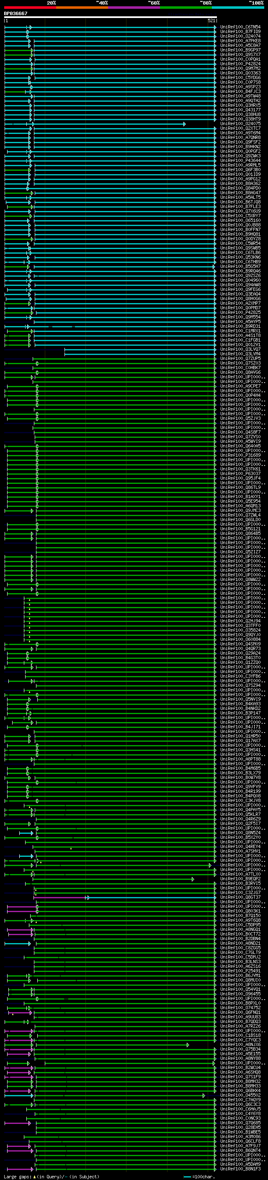This screenshot has height=1180, width=268.
Task: Select the UniRef100_P42825 label
Action: coord(240,312)
